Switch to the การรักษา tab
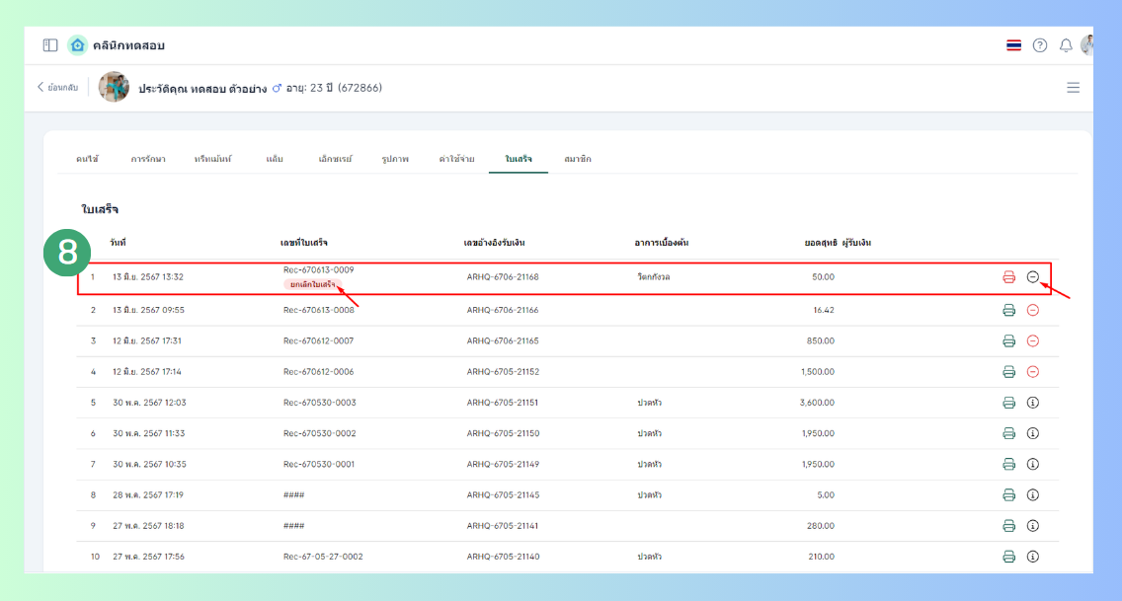 tap(148, 159)
